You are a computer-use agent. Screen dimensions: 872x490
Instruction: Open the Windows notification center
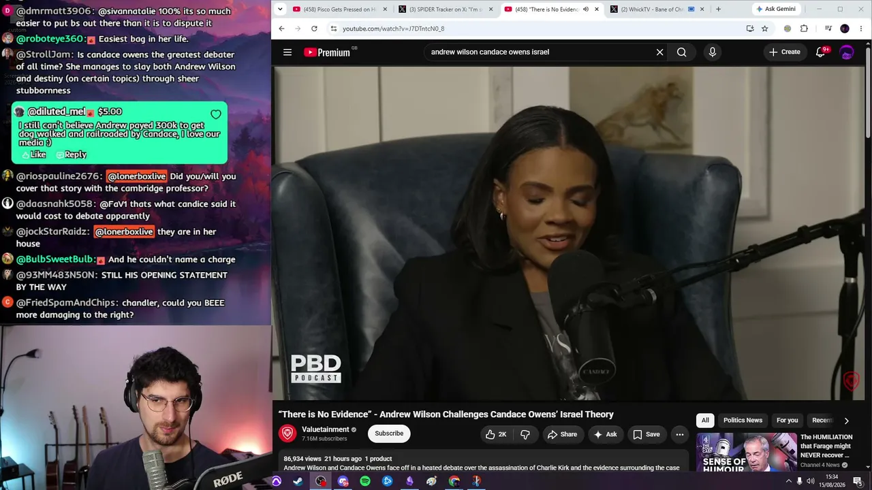point(858,481)
